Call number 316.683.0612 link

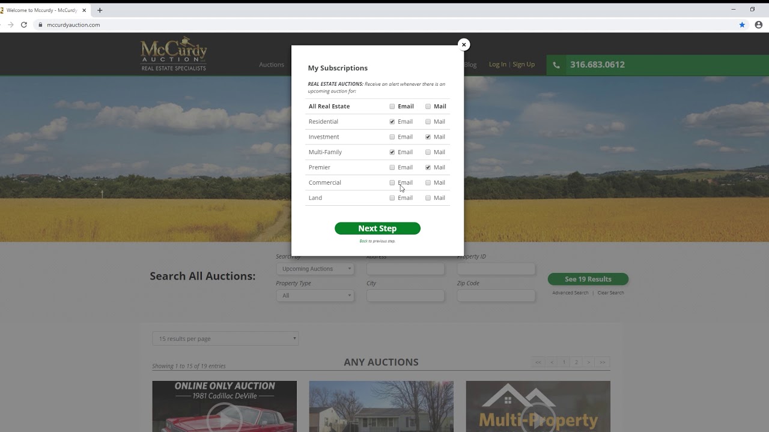[x=597, y=65]
